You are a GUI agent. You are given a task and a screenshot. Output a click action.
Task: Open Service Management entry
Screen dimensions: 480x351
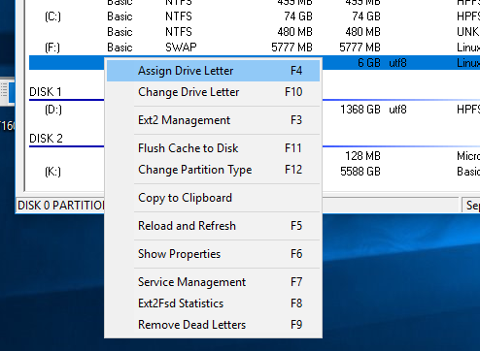point(213,282)
